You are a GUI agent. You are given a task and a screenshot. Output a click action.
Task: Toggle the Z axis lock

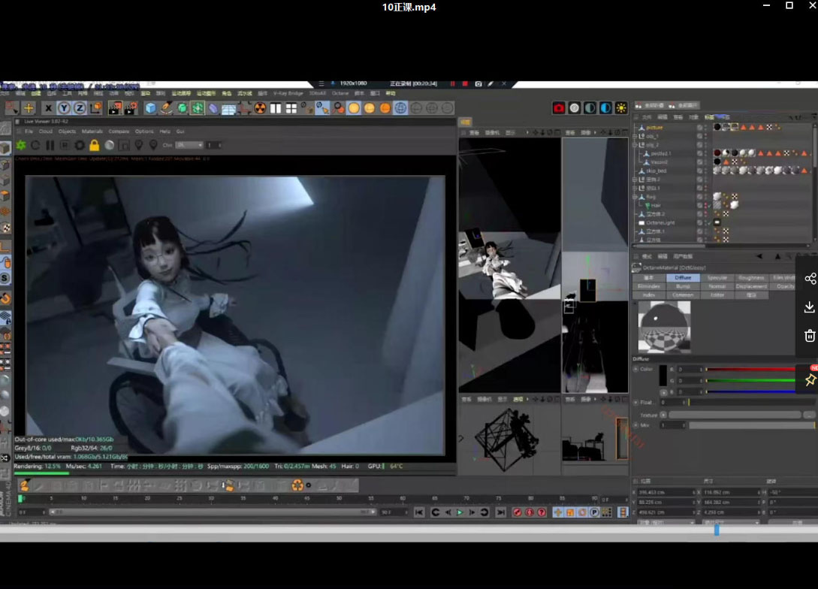tap(80, 108)
